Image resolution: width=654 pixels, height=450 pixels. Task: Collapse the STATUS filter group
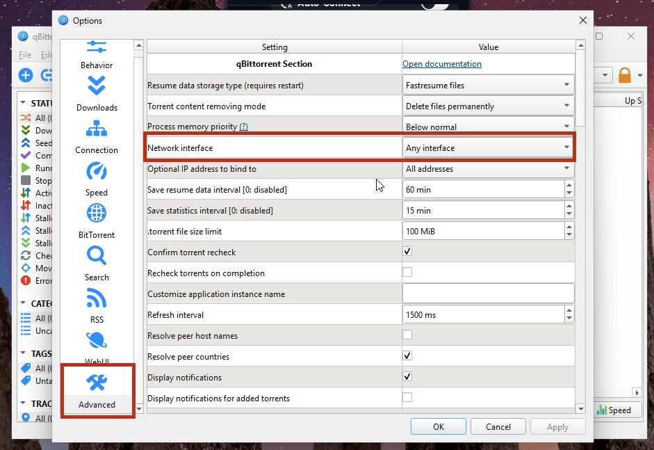[23, 103]
